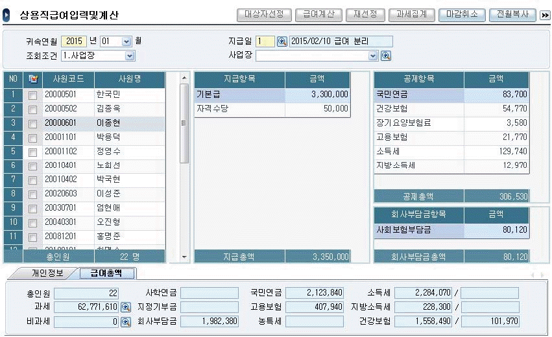Click the select-all icon in grid header
Image resolution: width=552 pixels, height=337 pixels.
[32, 79]
